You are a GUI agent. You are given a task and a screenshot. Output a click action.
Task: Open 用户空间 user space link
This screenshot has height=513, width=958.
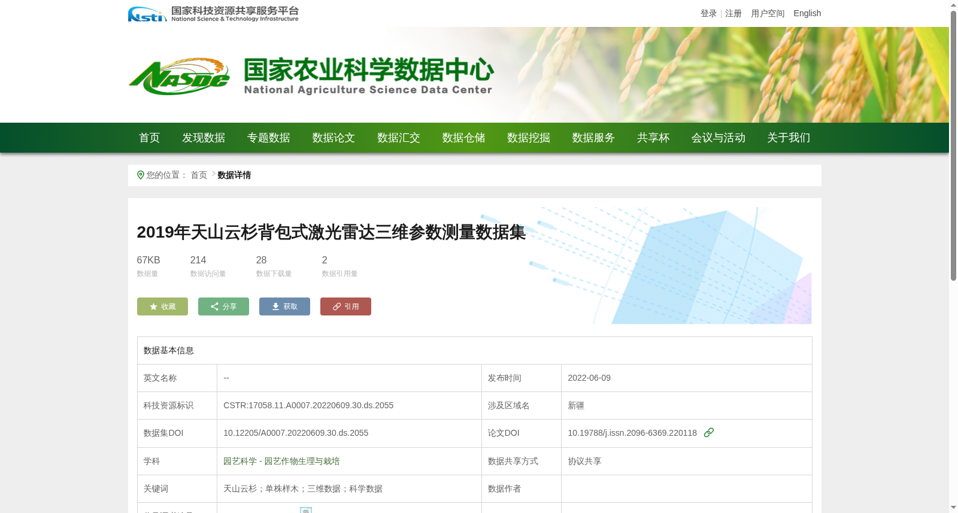768,13
